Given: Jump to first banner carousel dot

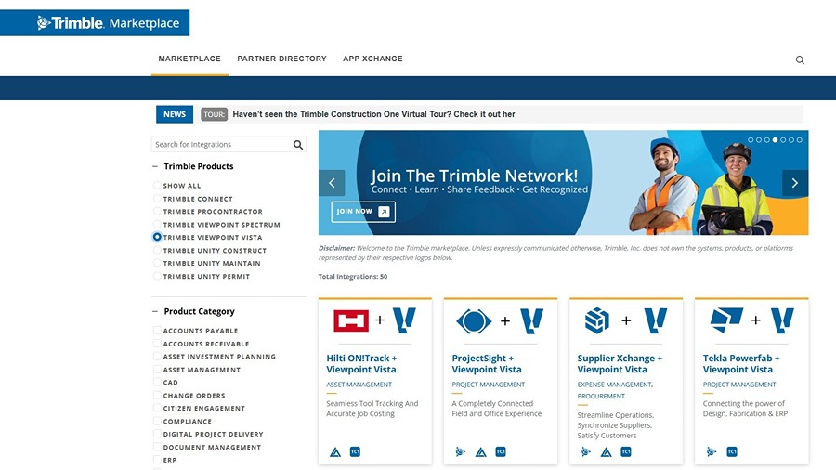Looking at the screenshot, I should (751, 139).
